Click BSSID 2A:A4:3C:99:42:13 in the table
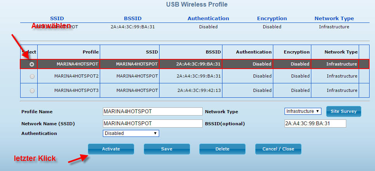Screen dimensions: 375x171 [199, 90]
